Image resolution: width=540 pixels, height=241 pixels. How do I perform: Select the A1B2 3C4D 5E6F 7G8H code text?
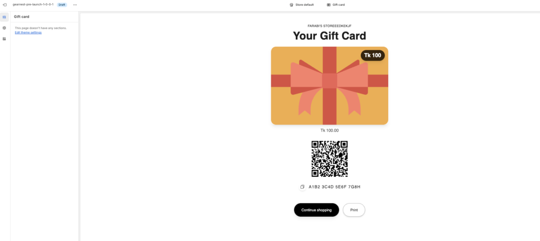pyautogui.click(x=334, y=187)
